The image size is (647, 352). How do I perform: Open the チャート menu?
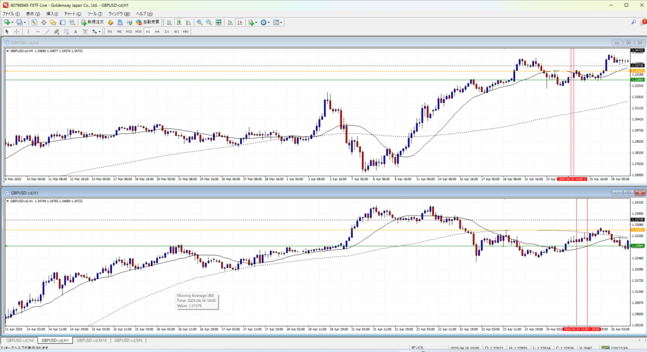tap(70, 13)
